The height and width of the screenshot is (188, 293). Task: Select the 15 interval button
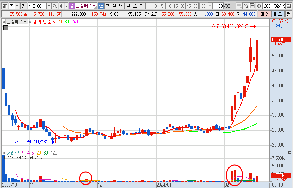175,6
